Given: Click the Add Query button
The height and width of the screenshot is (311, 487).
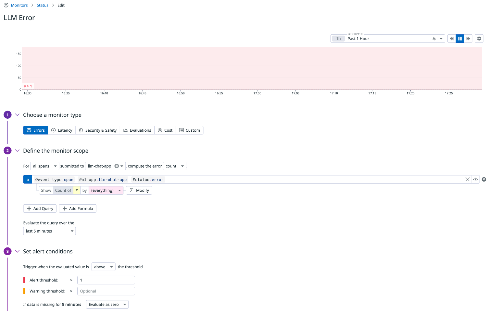Looking at the screenshot, I should click(x=40, y=209).
